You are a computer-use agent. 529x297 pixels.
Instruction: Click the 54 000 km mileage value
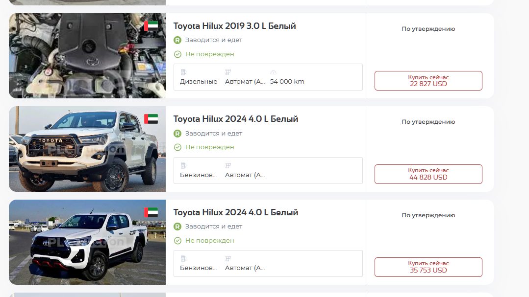[x=287, y=82]
